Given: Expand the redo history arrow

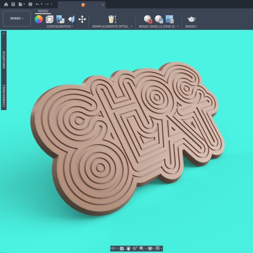Looking at the screenshot, I should pos(51,4).
